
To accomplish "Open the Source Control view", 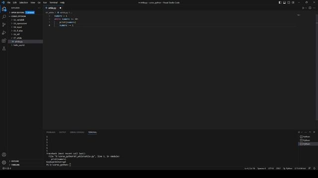I will [4, 25].
